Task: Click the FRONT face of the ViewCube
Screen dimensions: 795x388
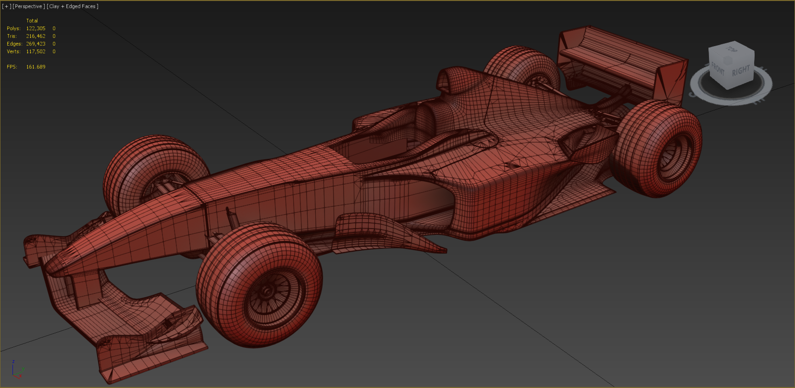Action: [718, 69]
